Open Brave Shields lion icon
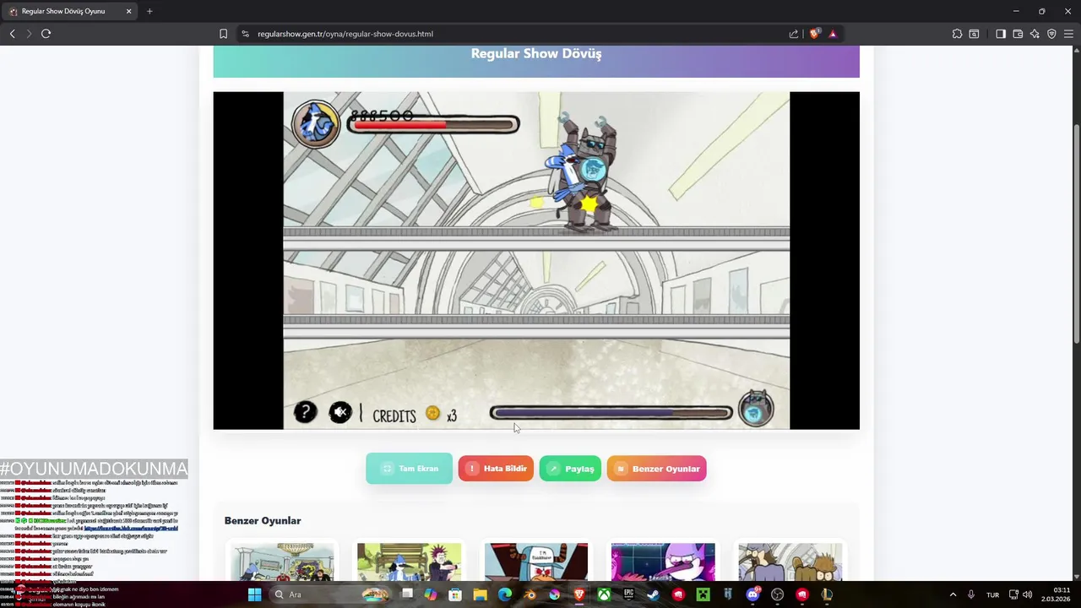 [x=814, y=34]
